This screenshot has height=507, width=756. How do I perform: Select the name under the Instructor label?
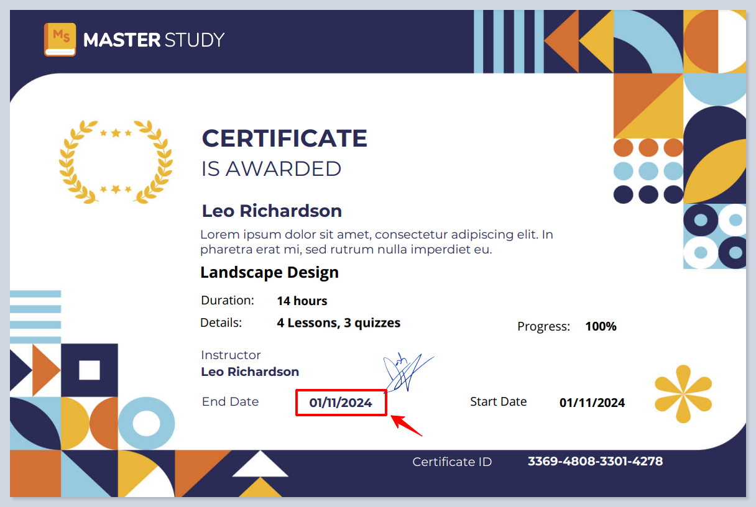coord(250,372)
